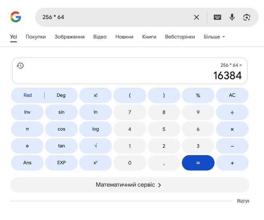Screen dimensions: 264x220
Task: Click the blue equals key
Action: (198, 163)
